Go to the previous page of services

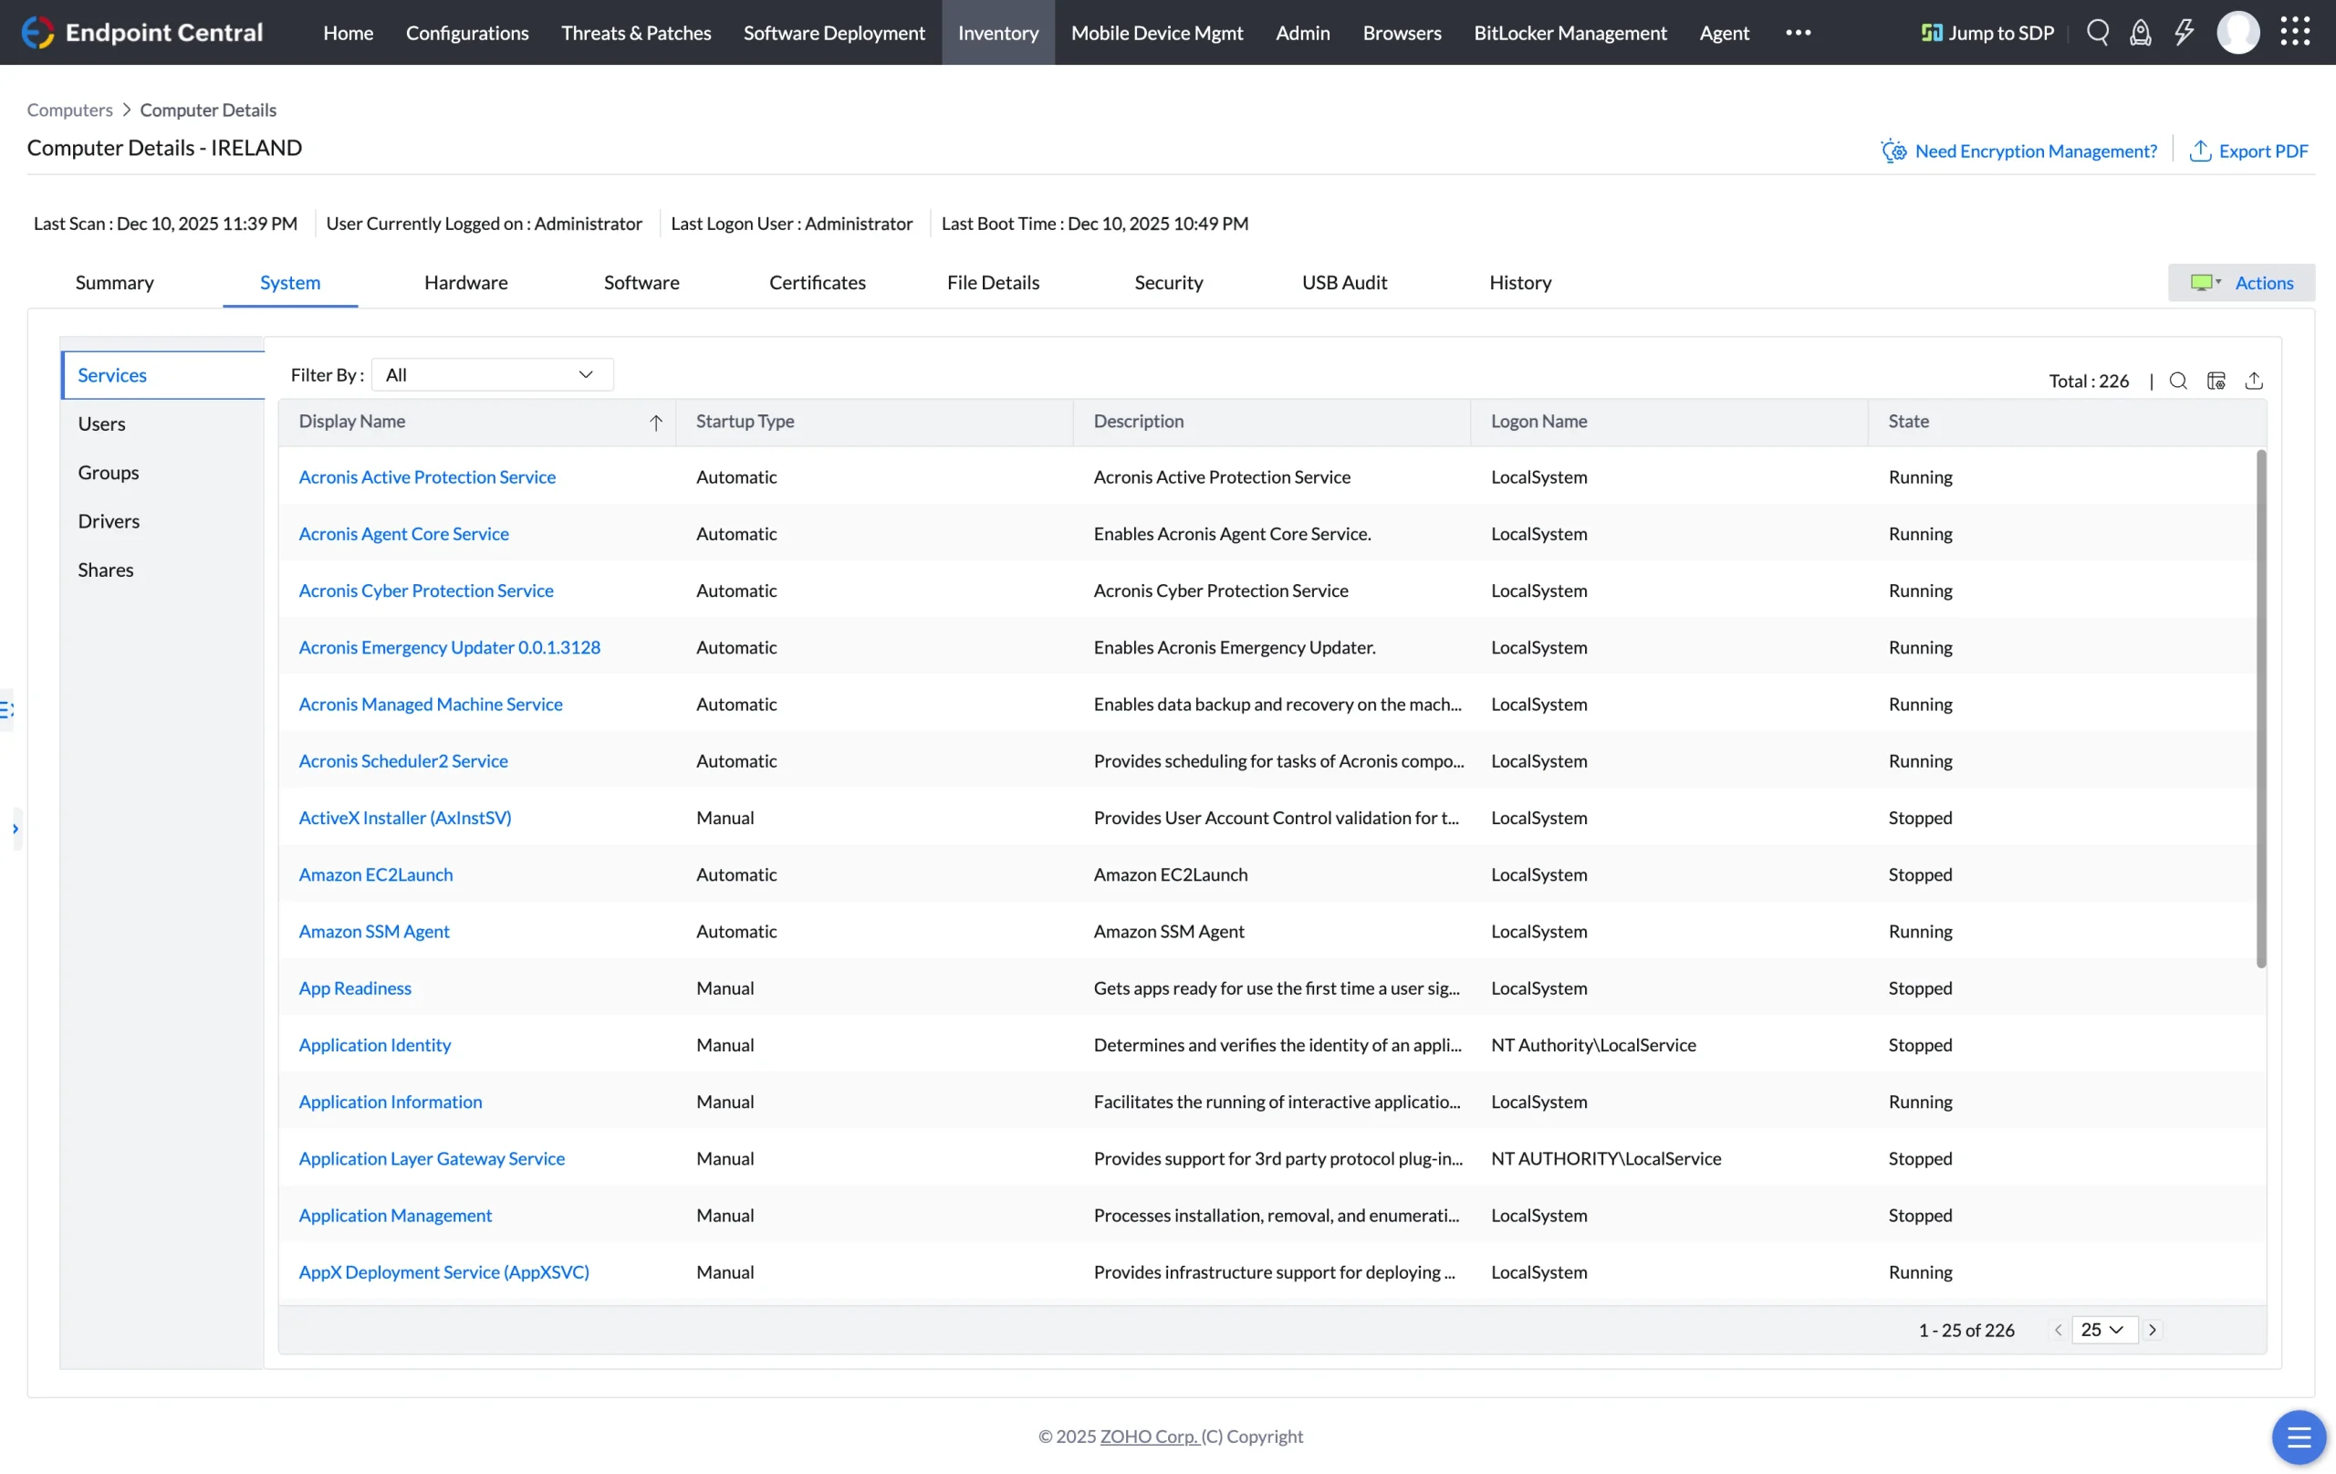[2058, 1330]
